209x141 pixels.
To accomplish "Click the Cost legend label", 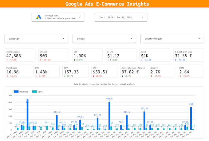I will tap(40, 92).
